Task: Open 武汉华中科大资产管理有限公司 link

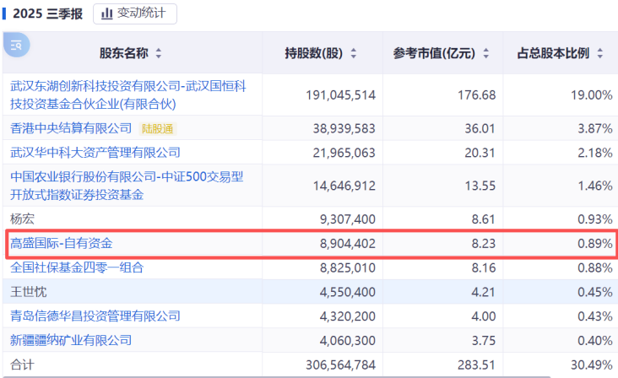Action: tap(95, 153)
